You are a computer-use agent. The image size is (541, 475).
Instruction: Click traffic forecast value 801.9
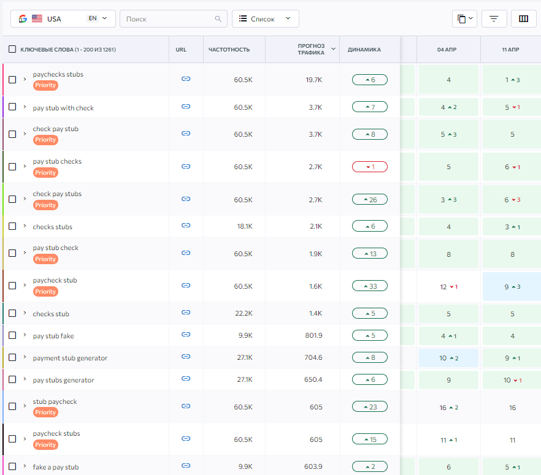tap(313, 335)
